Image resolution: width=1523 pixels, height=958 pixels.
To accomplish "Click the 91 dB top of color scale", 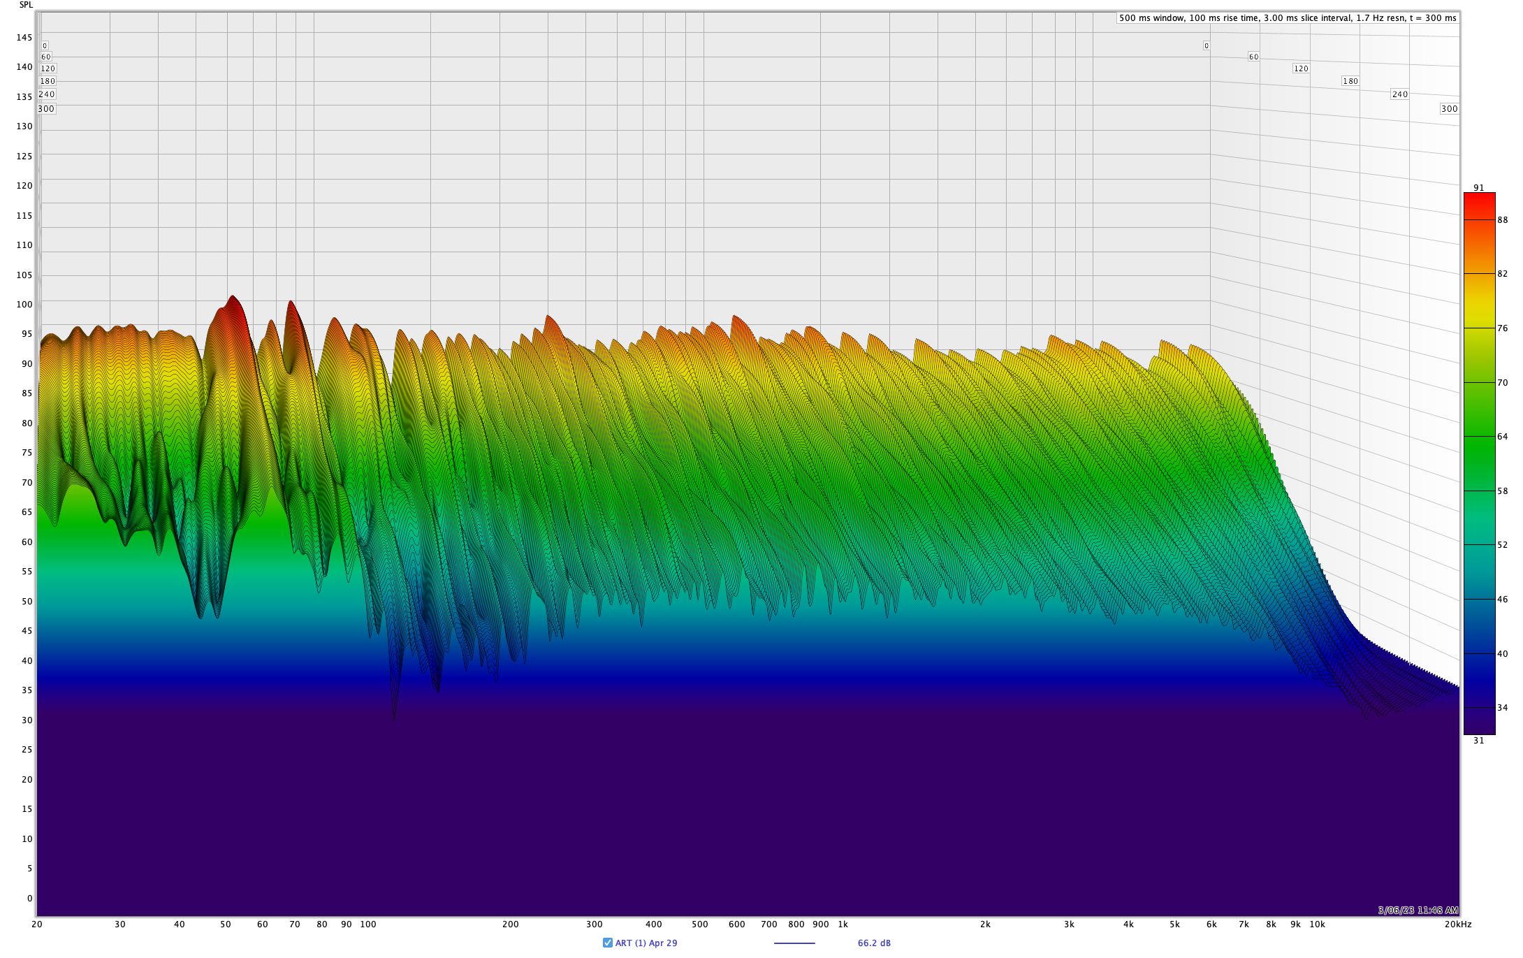I will (x=1478, y=187).
